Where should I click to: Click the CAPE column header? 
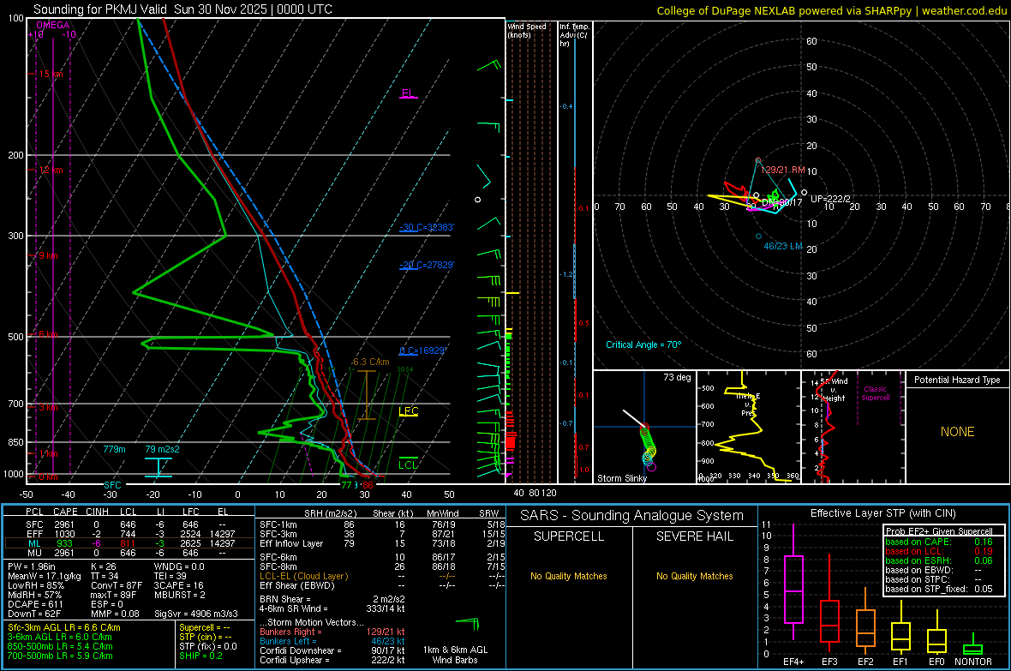click(65, 512)
